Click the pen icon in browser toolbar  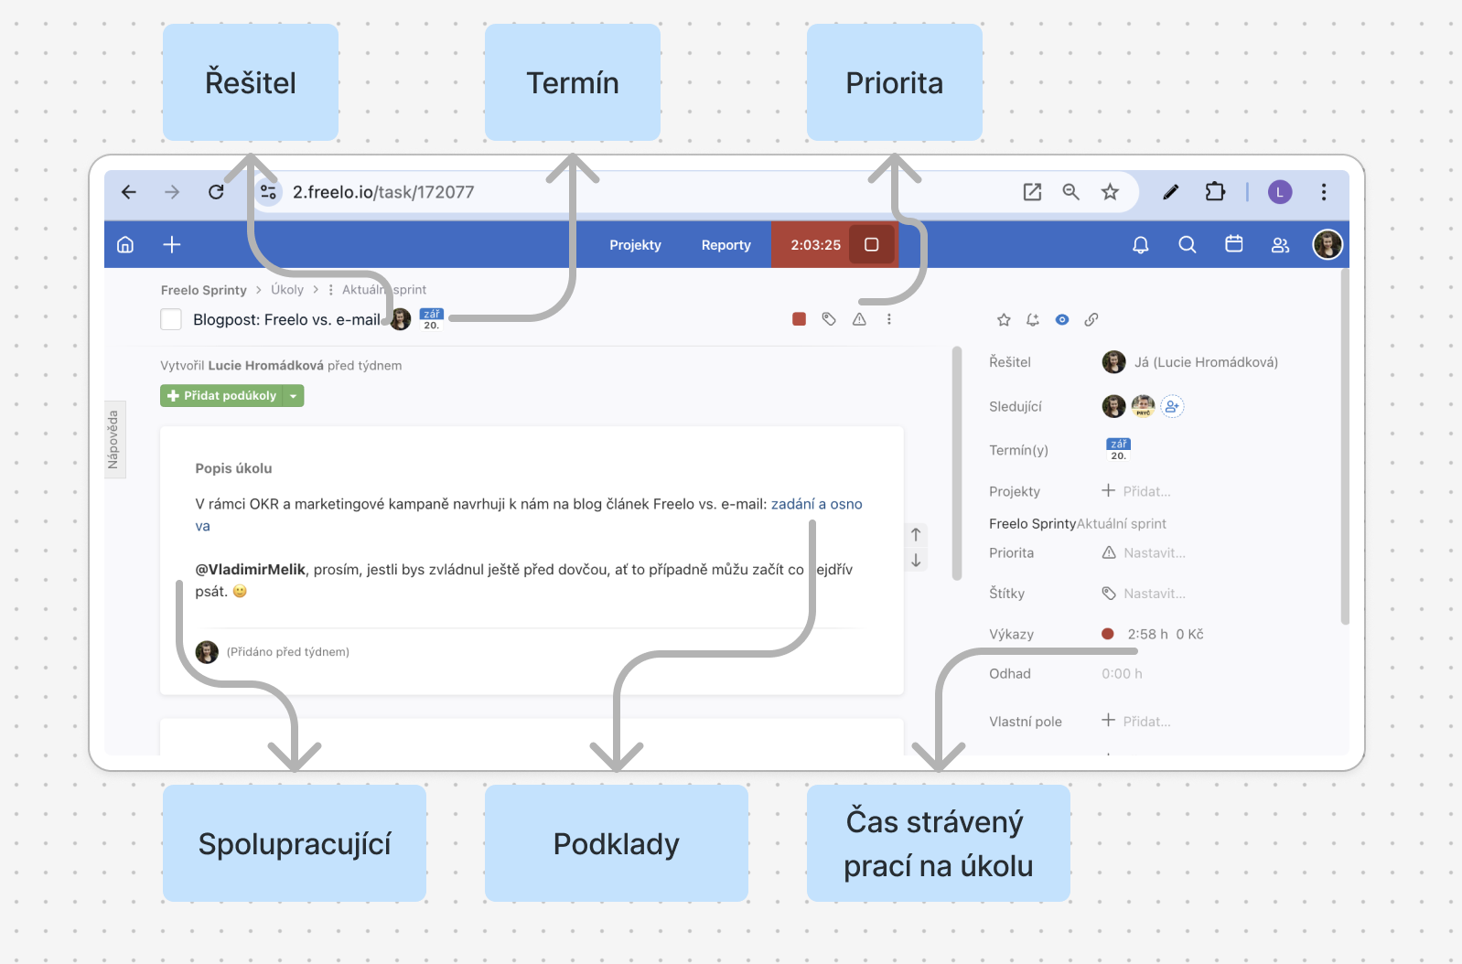(1171, 192)
